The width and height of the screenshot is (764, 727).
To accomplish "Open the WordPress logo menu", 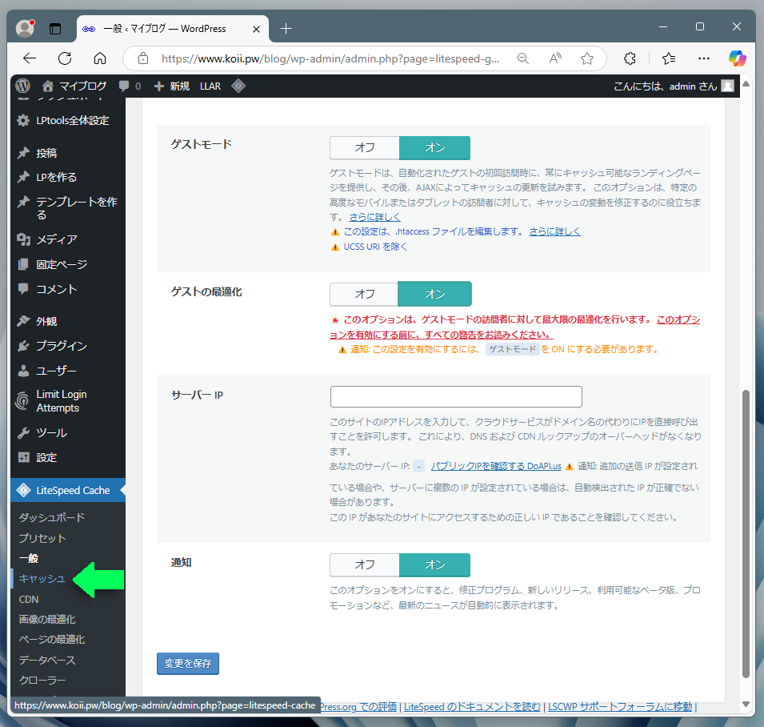I will click(x=23, y=86).
